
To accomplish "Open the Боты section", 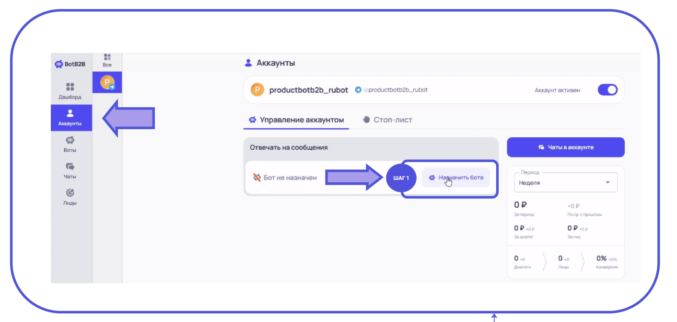I will [x=70, y=144].
